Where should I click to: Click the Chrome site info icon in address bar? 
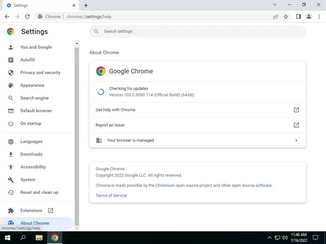[40, 17]
